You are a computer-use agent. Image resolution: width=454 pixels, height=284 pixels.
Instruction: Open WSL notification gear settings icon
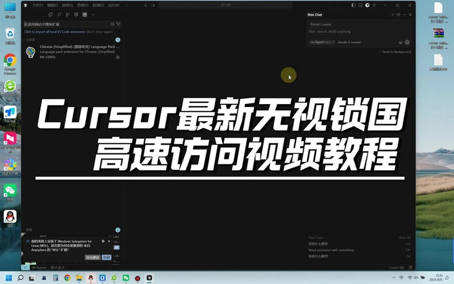pos(103,241)
